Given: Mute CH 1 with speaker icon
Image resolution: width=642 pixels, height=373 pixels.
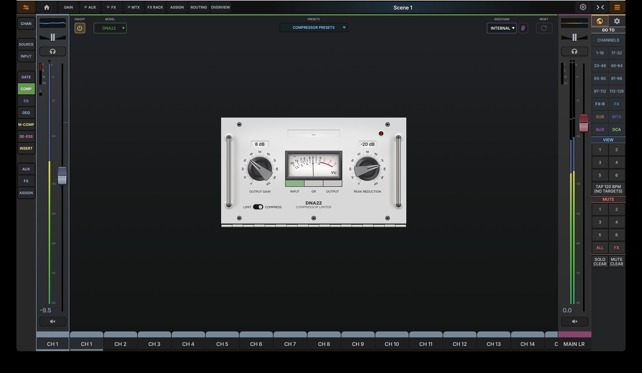Looking at the screenshot, I should tap(53, 321).
